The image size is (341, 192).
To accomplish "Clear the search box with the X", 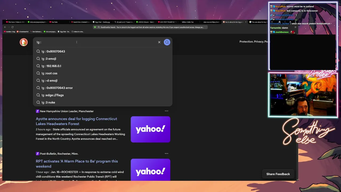I will click(x=159, y=42).
